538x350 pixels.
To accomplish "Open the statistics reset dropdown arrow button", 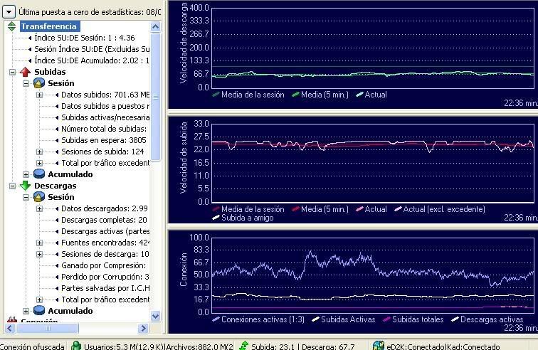I will point(9,12).
